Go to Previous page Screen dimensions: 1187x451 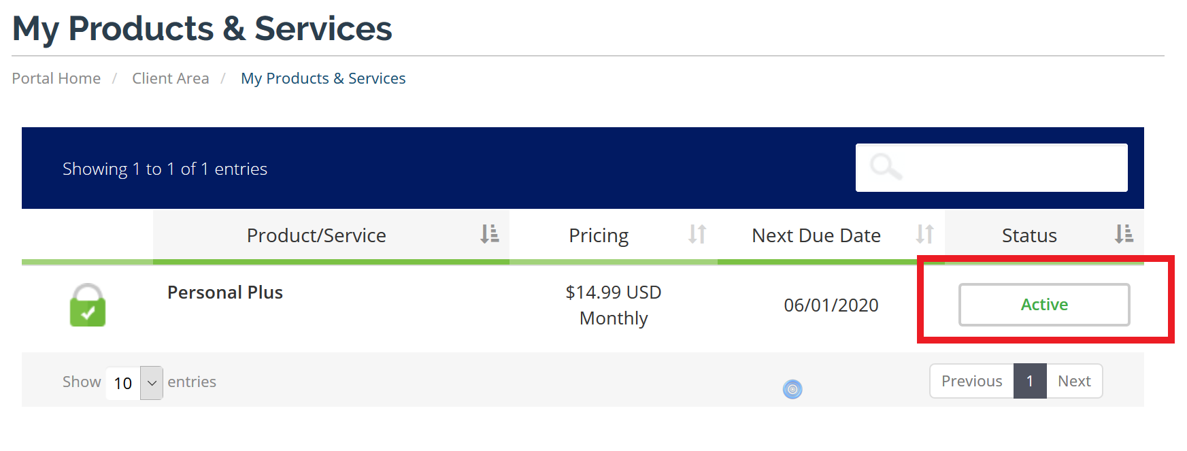971,381
